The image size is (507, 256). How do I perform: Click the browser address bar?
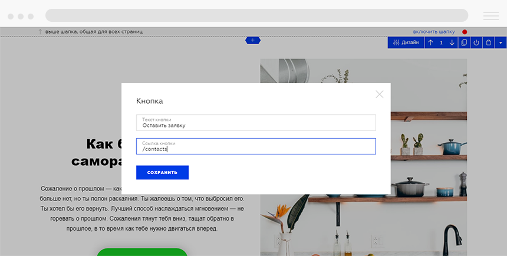click(x=256, y=15)
